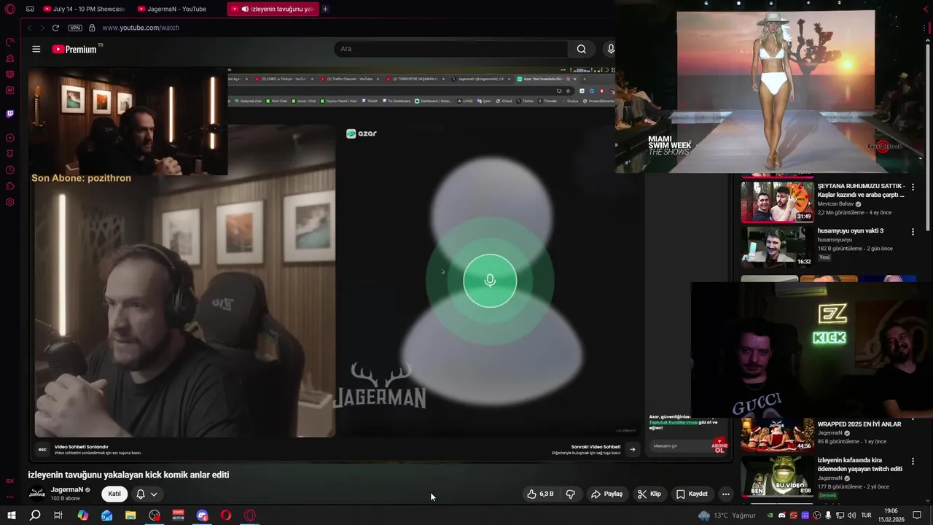Open the more actions ellipsis under video
Viewport: 933px width, 525px height.
coord(725,494)
